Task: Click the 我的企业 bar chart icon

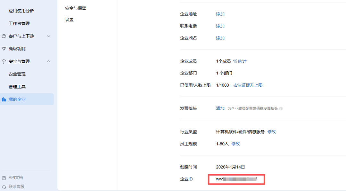Action: click(x=4, y=99)
